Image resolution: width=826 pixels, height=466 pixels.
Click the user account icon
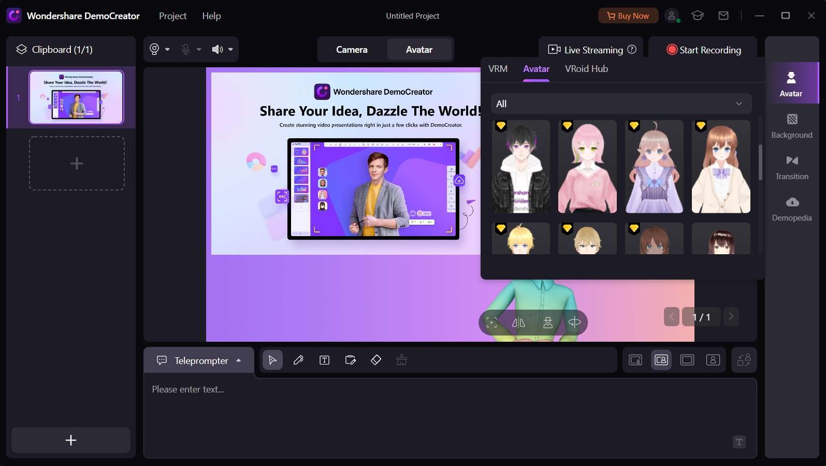[672, 16]
